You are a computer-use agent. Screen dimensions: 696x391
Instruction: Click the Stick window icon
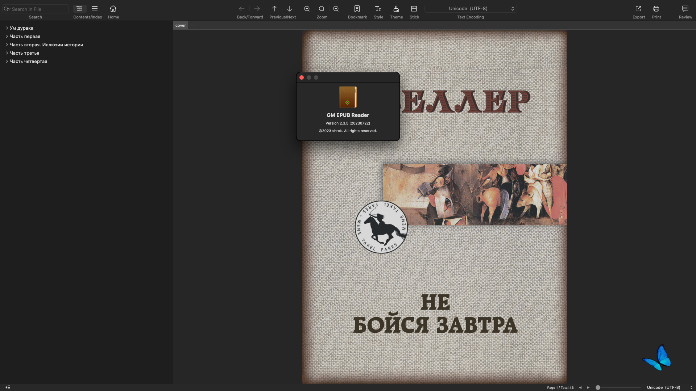coord(414,9)
